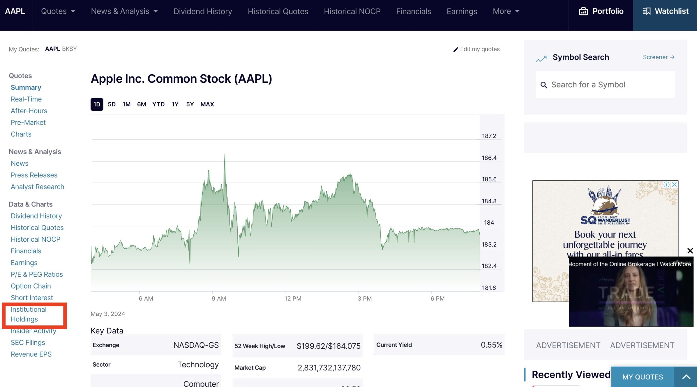
Task: Open the Pre-Market sidebar link
Action: (28, 122)
